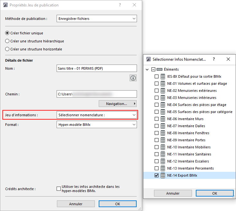Image resolution: width=236 pixels, height=211 pixels.
Task: Click the grid icon of NE-08 Inventaire Fenêtres
Action: click(x=163, y=133)
